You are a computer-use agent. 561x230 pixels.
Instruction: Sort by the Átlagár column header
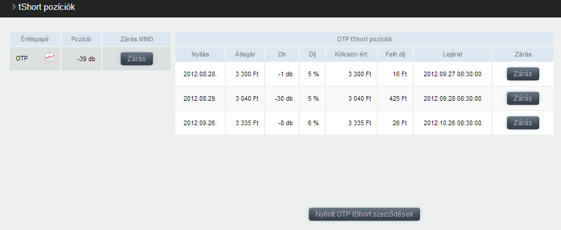coord(245,54)
